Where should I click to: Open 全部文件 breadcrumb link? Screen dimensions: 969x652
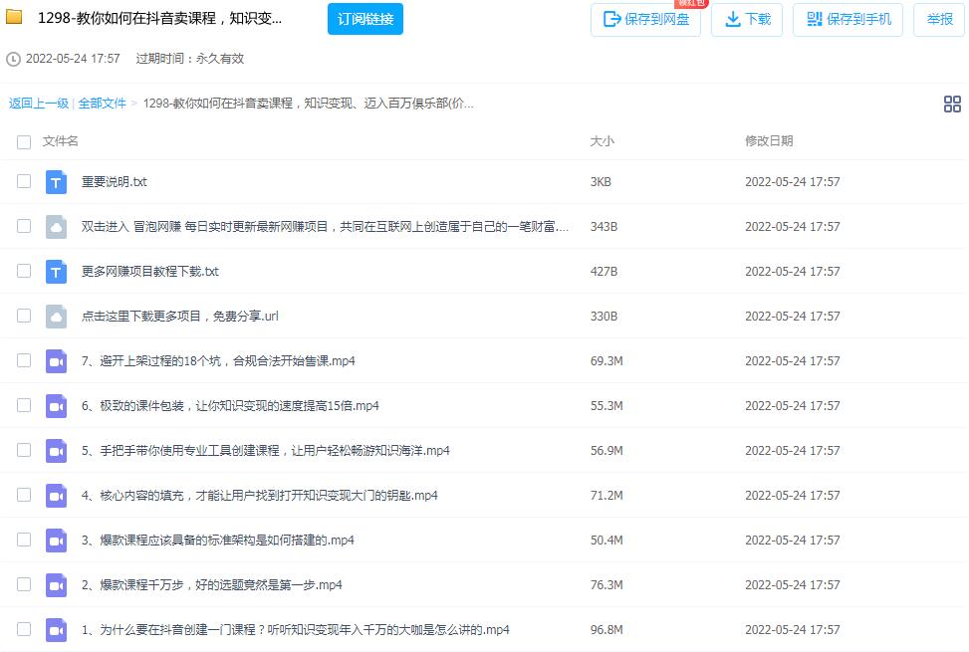click(x=102, y=104)
